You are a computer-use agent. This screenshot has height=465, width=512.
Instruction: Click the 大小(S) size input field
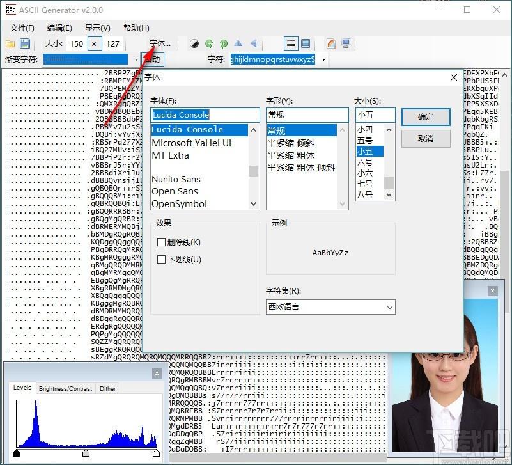pos(375,114)
